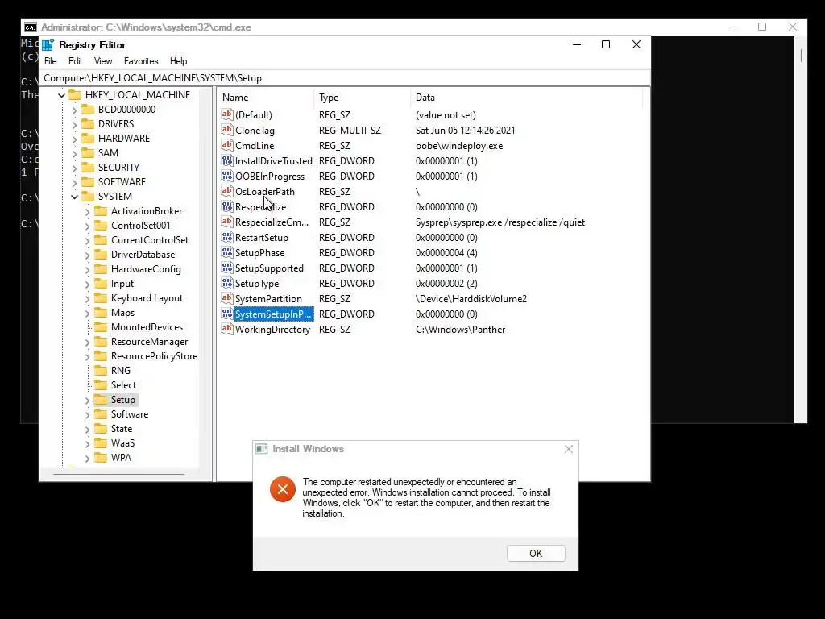Image resolution: width=825 pixels, height=619 pixels.
Task: Select the SystemSetupInP... value name
Action: pos(274,314)
